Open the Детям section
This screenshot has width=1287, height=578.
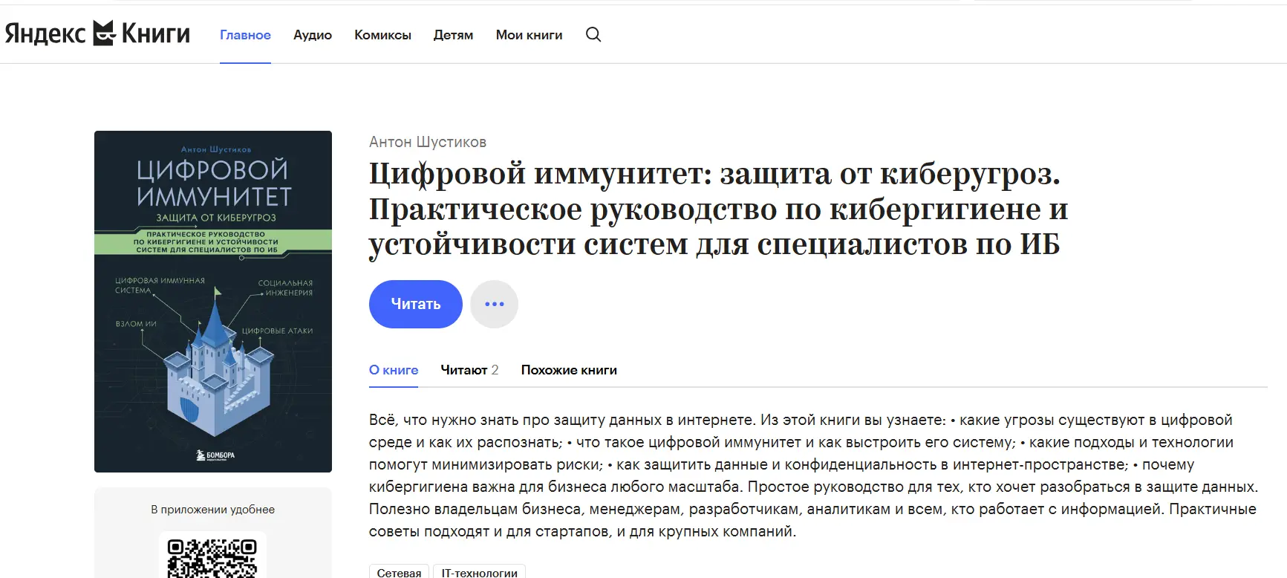coord(453,35)
